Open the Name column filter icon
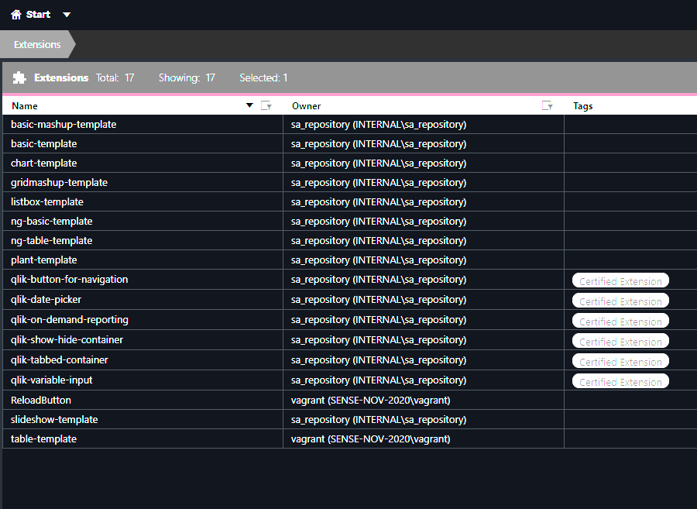This screenshot has width=697, height=509. (x=266, y=106)
